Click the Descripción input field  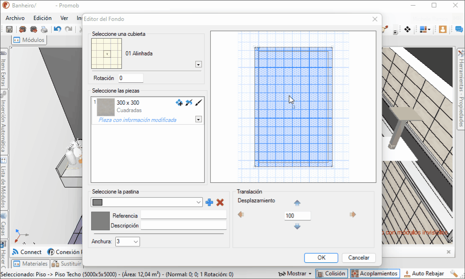point(184,226)
